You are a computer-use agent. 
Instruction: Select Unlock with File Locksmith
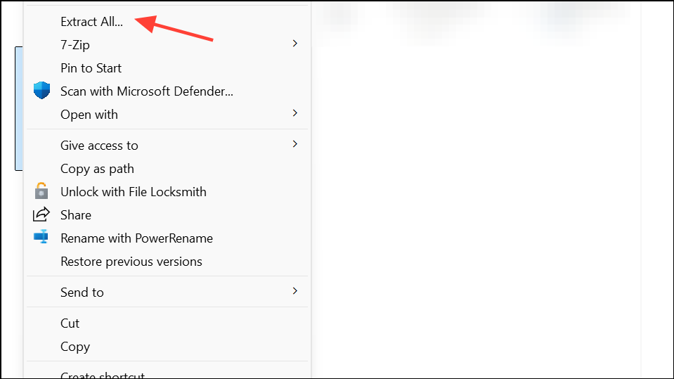click(134, 192)
